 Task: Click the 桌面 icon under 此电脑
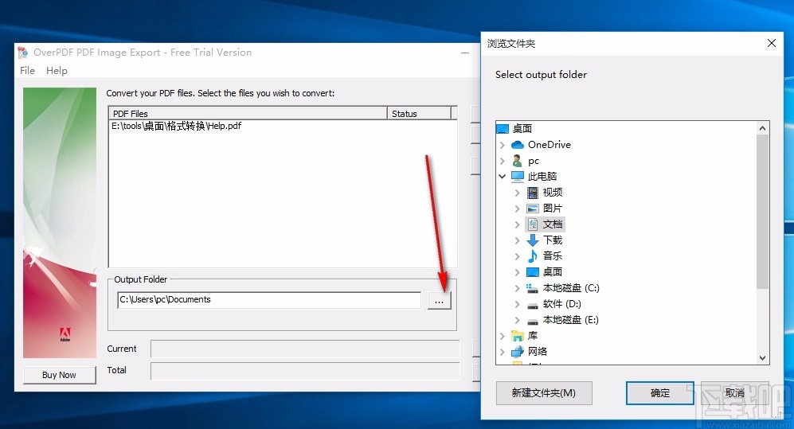pyautogui.click(x=533, y=272)
